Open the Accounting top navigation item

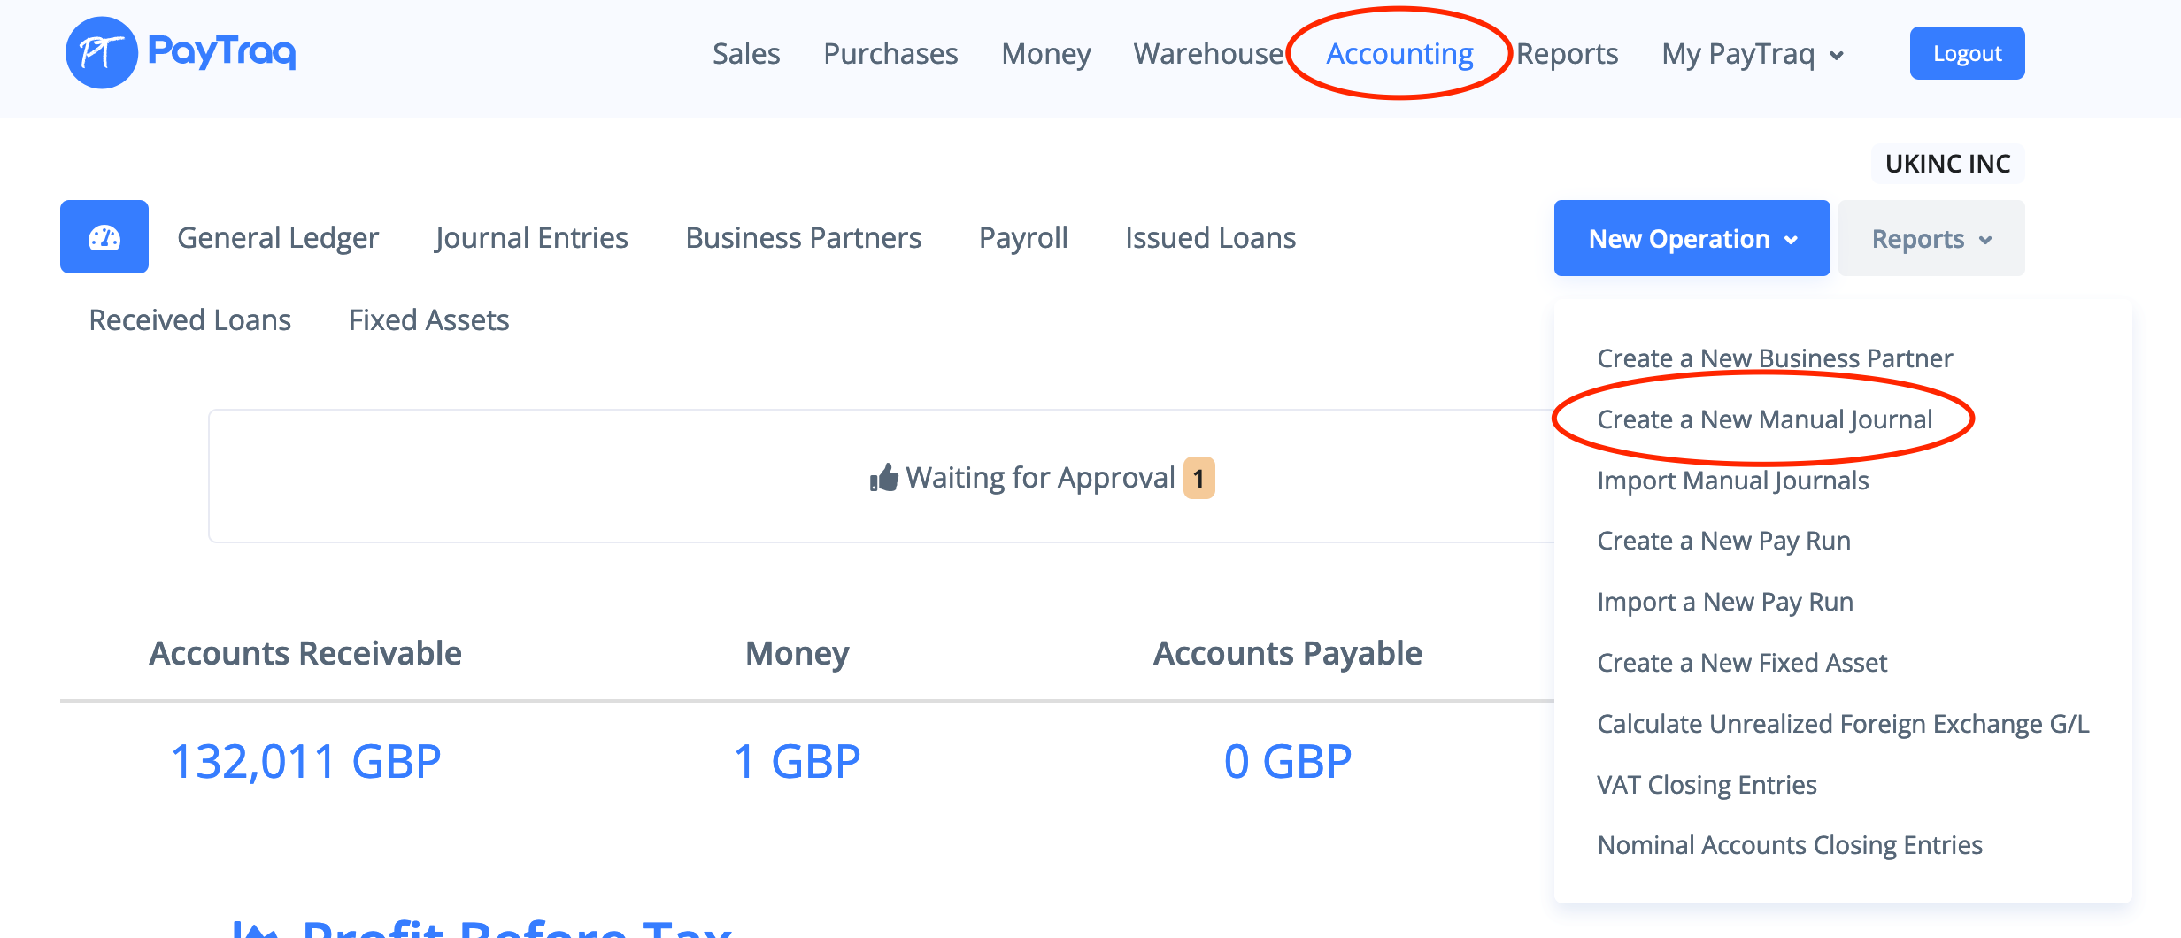coord(1399,54)
